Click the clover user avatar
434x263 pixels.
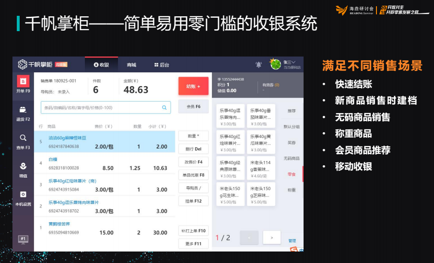[275, 64]
